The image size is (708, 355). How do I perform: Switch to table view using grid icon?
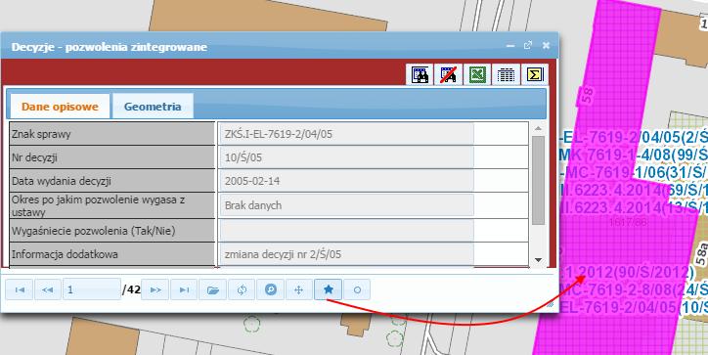[506, 74]
